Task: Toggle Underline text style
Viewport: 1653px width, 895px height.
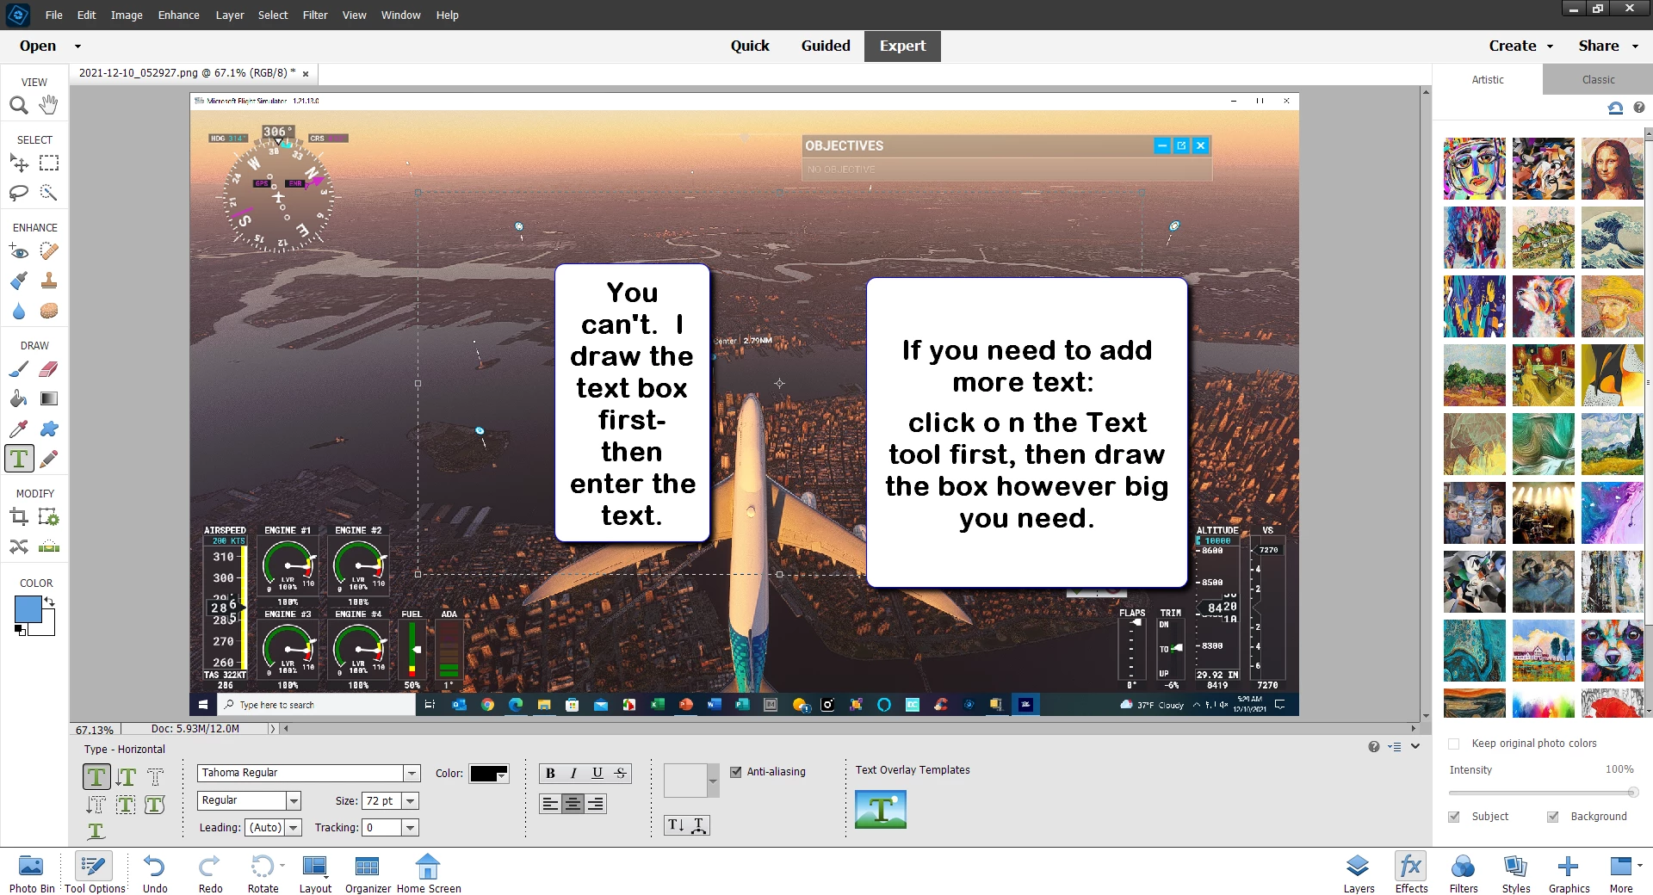Action: coord(597,773)
